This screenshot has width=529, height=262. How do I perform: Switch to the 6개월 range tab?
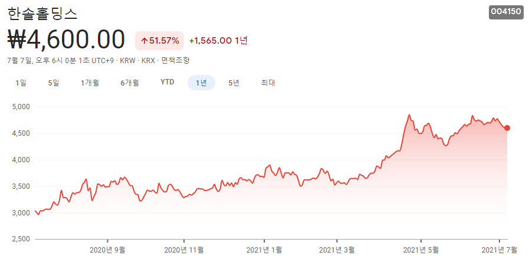coord(130,83)
